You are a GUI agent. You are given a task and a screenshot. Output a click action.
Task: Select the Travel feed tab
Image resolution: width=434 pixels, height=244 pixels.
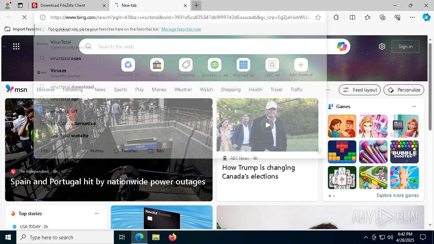pyautogui.click(x=276, y=89)
